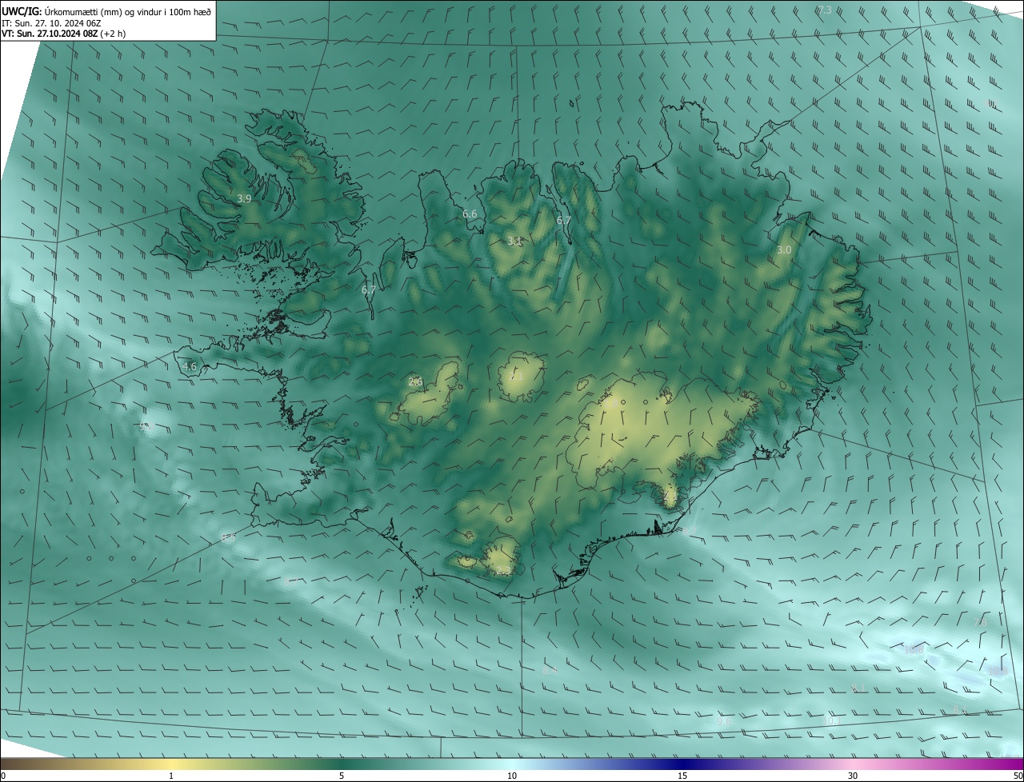This screenshot has width=1024, height=782.
Task: Click the 3.1 value label on the map
Action: click(x=514, y=241)
